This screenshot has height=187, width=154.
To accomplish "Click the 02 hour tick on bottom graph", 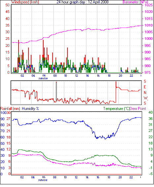I will click(22, 177).
